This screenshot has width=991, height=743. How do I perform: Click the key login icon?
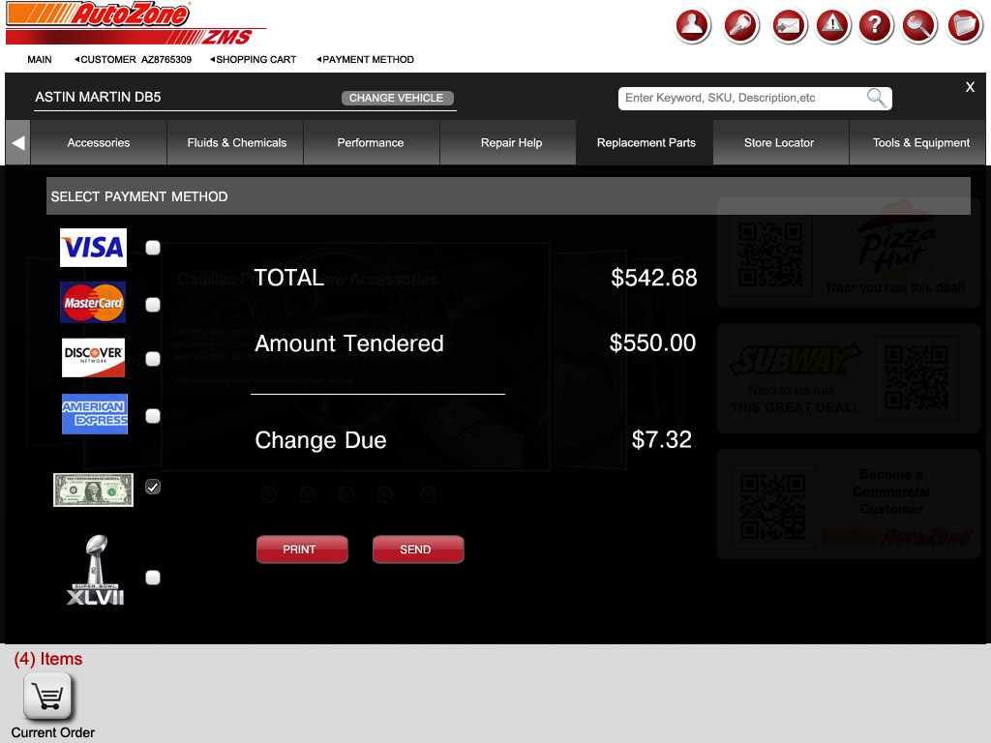[x=741, y=26]
